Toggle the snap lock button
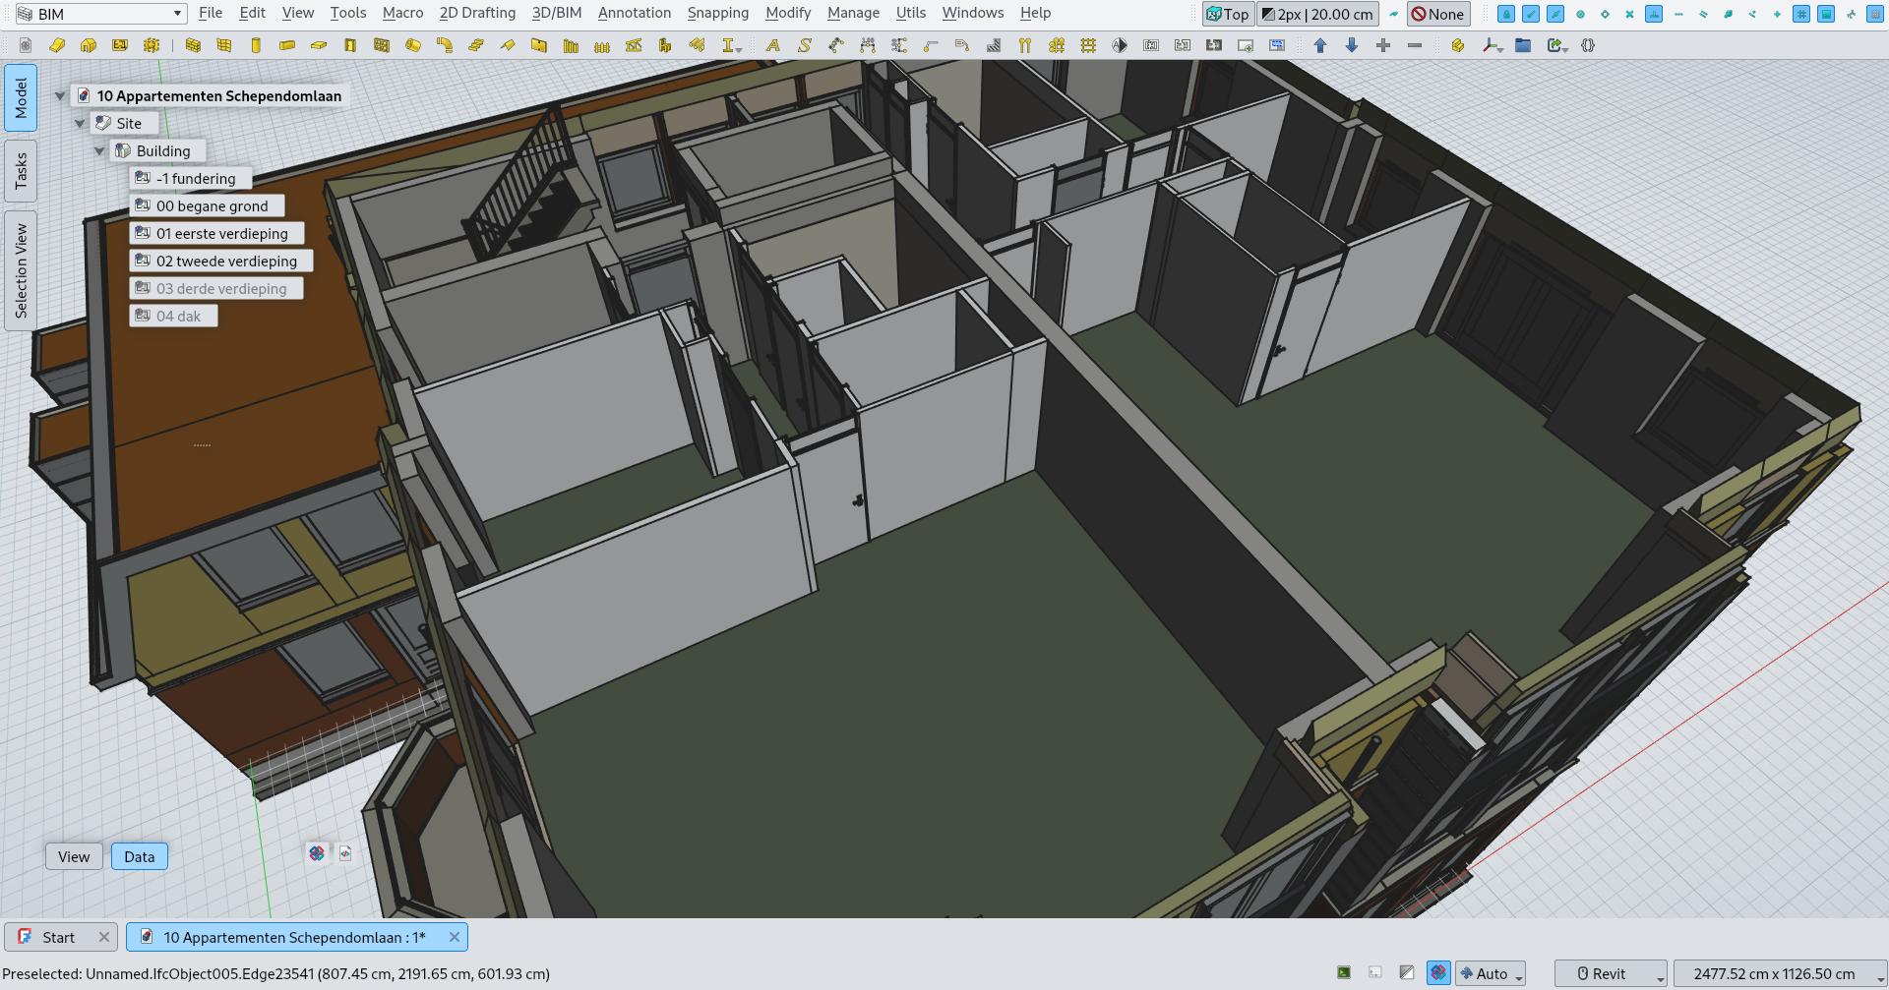This screenshot has width=1889, height=990. coord(1506,14)
